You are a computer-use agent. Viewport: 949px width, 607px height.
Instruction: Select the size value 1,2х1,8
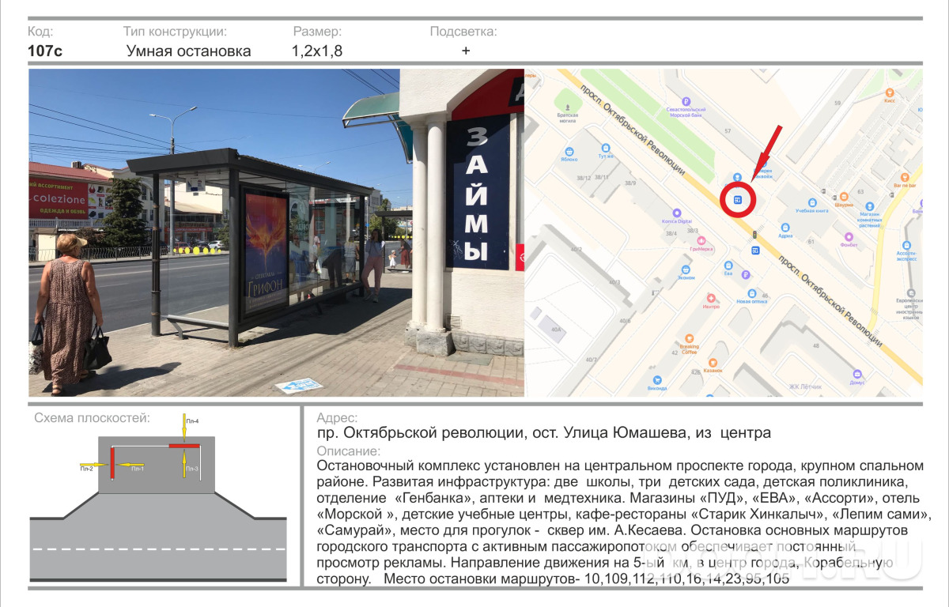coord(317,51)
